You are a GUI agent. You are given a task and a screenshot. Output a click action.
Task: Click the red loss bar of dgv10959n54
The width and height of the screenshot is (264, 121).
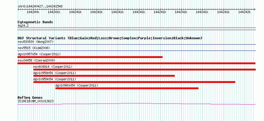point(134,82)
